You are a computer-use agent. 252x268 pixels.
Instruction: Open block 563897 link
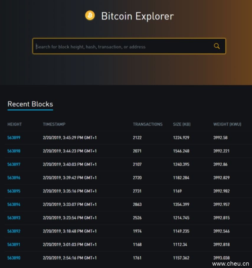[14, 164]
